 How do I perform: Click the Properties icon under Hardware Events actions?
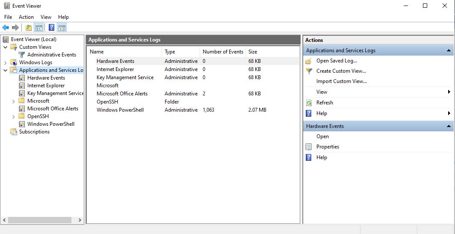(x=309, y=147)
